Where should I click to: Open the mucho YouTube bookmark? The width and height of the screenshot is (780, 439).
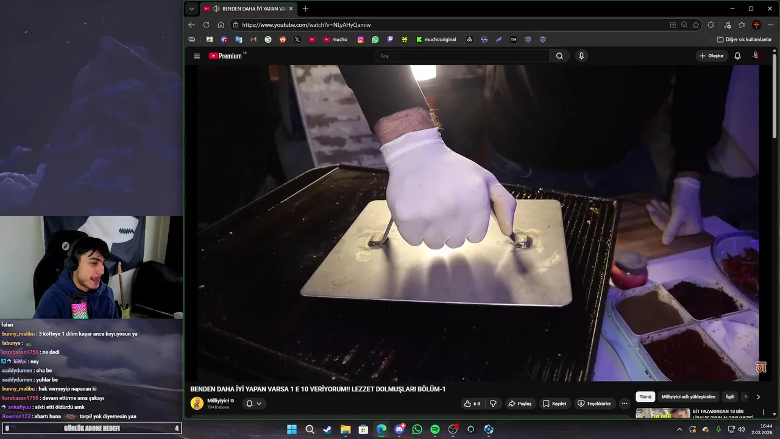(335, 40)
